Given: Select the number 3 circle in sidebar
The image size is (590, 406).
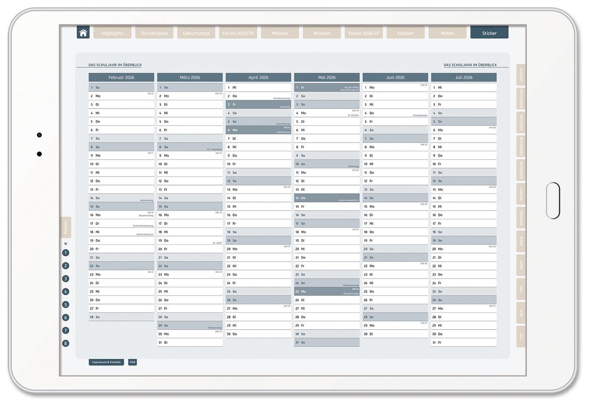Looking at the screenshot, I should click(65, 279).
